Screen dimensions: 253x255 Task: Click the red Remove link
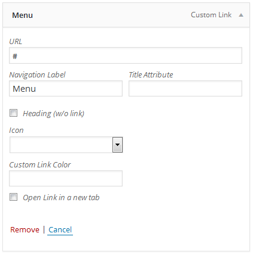[x=25, y=230]
